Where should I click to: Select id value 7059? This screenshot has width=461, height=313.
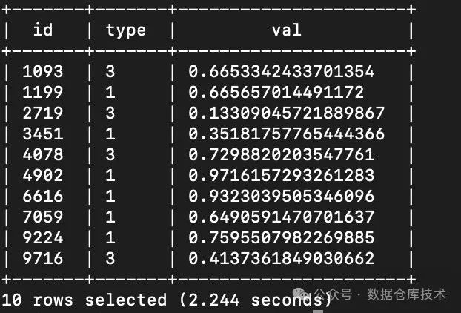43,217
